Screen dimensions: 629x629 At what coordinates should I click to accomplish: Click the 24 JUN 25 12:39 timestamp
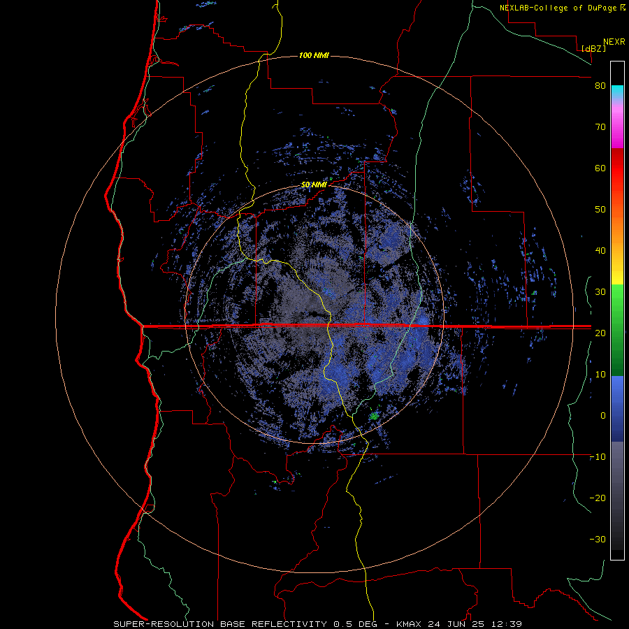pos(475,624)
